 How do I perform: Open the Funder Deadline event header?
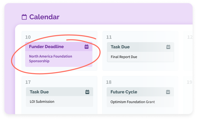pyautogui.click(x=46, y=47)
